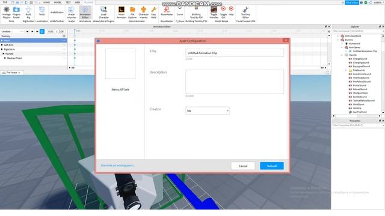Screen dimensions: 385x216
Task: Select Untitled Animation Clip in Explorer
Action: (x=365, y=51)
